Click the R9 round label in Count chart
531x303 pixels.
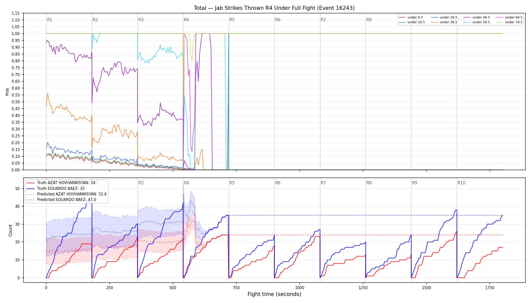point(414,183)
